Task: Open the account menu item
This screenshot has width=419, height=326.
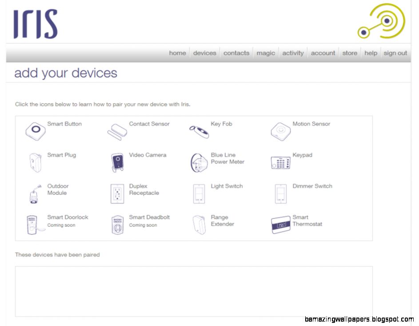Action: click(323, 53)
